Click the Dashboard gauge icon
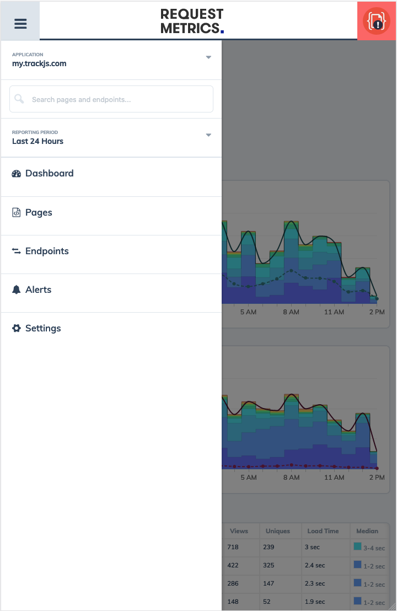The width and height of the screenshot is (397, 611). point(17,174)
